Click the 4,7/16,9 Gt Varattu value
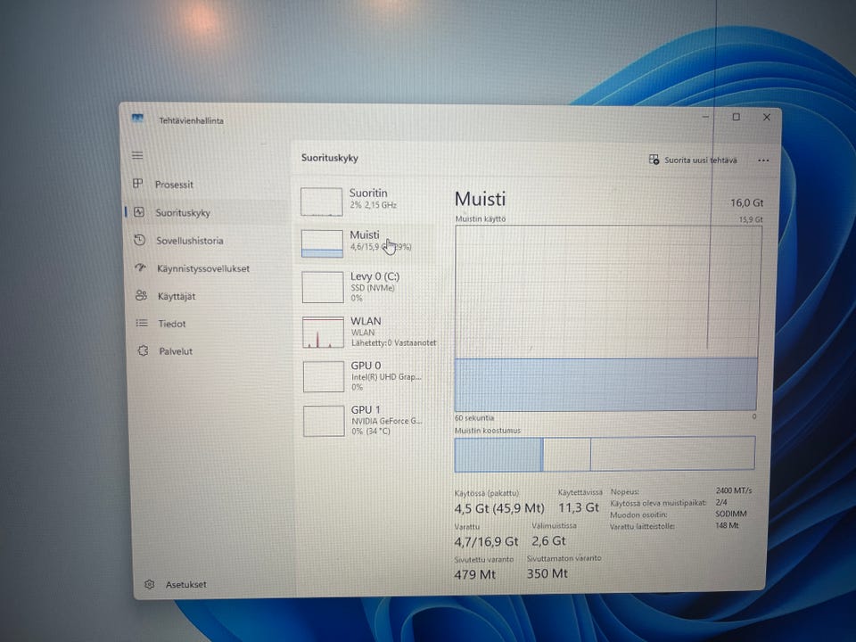This screenshot has height=642, width=856. [486, 541]
